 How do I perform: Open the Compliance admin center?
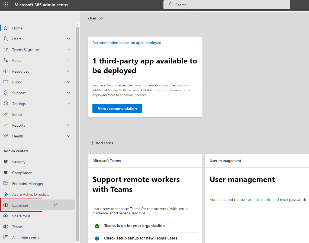click(x=22, y=173)
